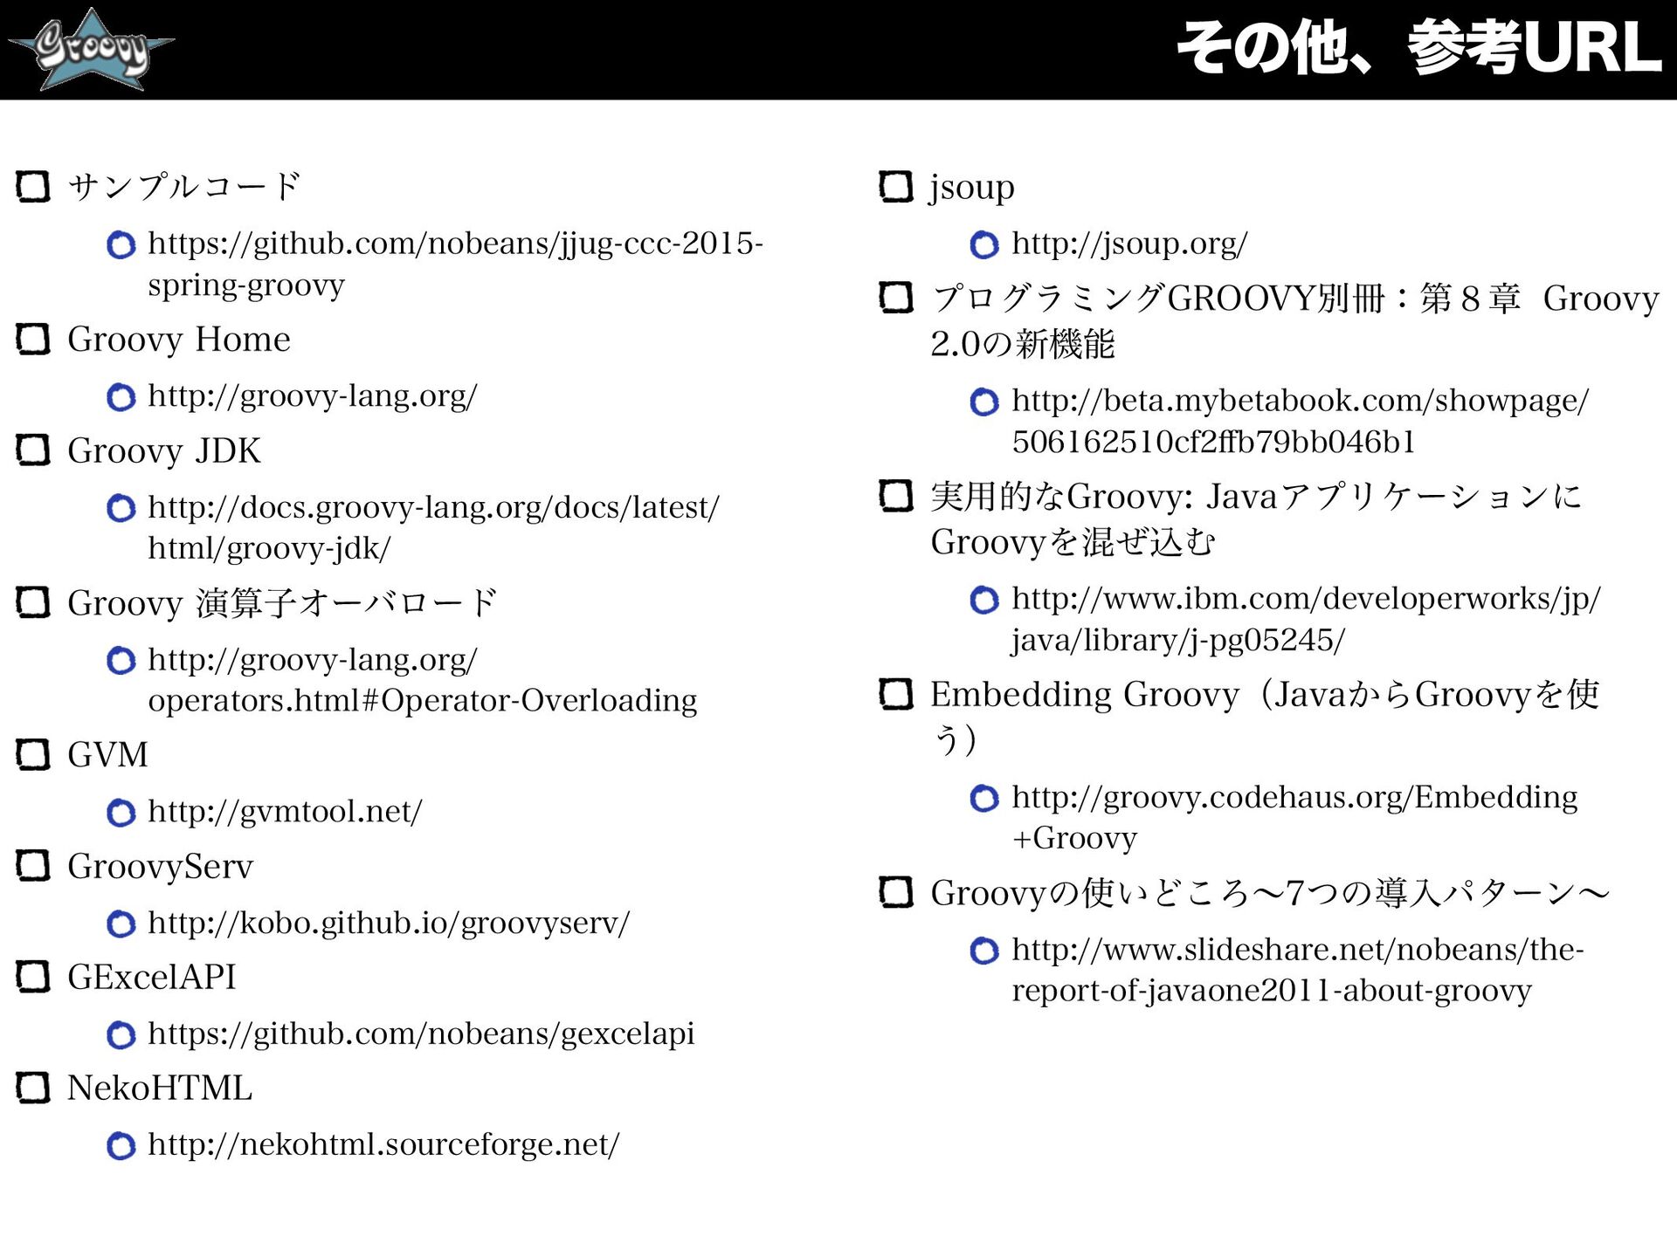This screenshot has width=1677, height=1257.
Task: Click the 実用的なGroovy heading
Action: [1256, 519]
